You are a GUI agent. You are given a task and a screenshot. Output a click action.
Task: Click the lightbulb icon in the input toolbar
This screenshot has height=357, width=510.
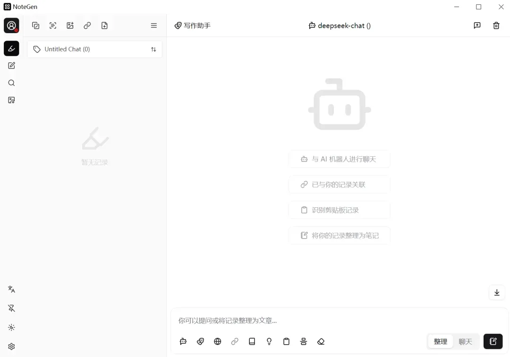[x=269, y=342]
